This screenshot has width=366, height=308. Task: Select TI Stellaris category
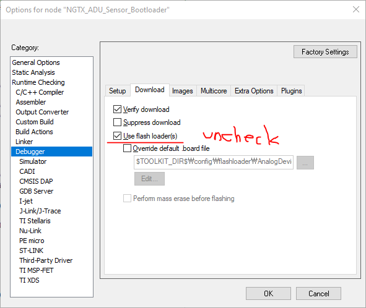pos(51,221)
